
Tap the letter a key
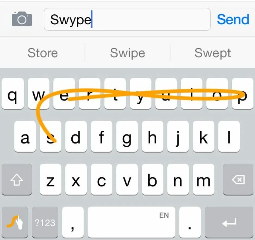tap(25, 136)
